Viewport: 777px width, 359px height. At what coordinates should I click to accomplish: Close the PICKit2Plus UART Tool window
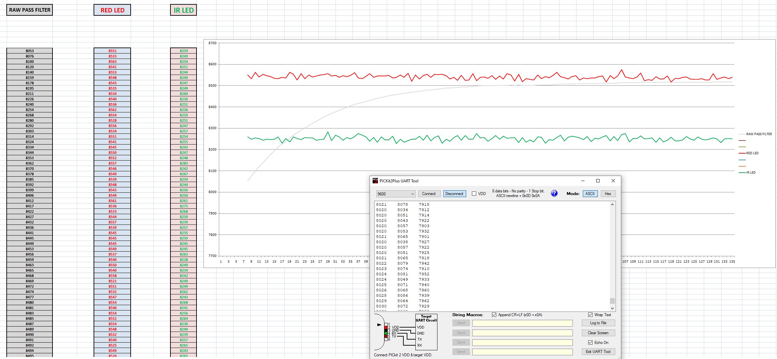[x=613, y=181]
